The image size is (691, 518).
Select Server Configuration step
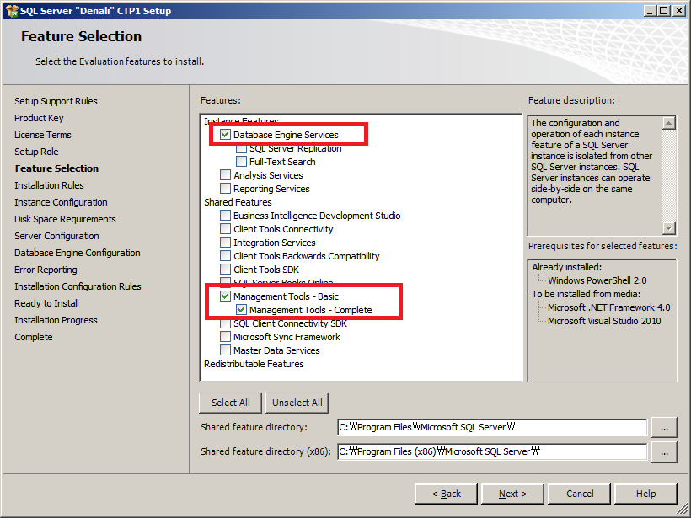pyautogui.click(x=56, y=236)
